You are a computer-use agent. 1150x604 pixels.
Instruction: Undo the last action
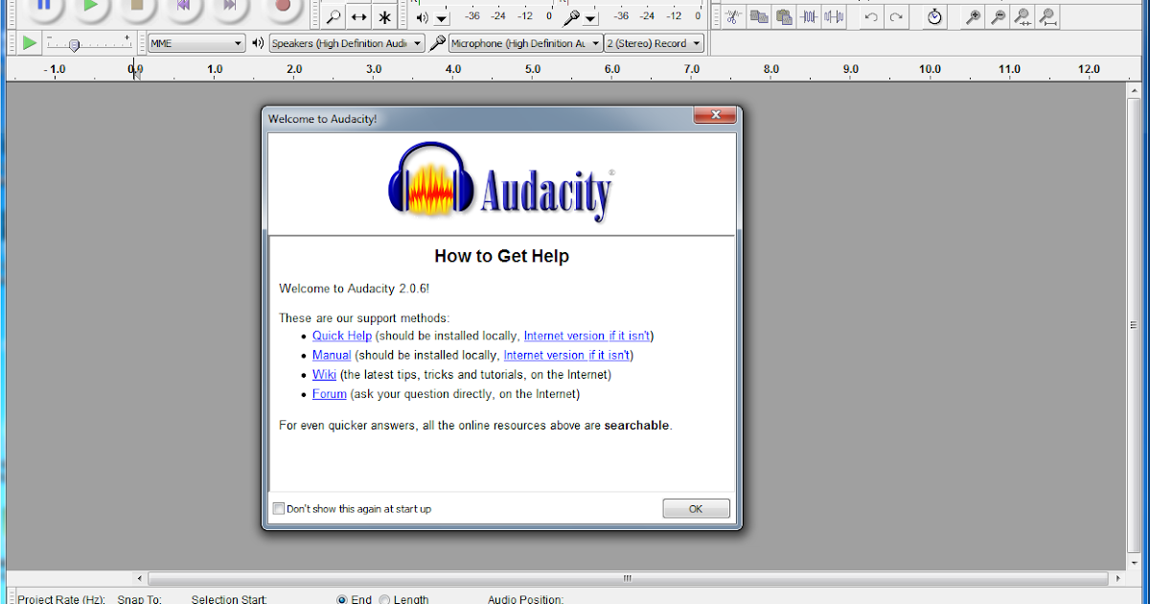870,16
